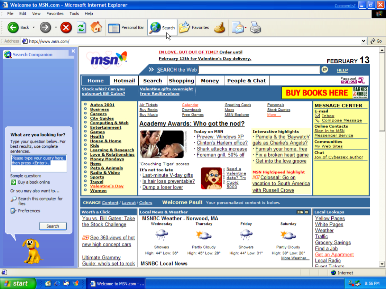Click the Print icon in the toolbar
Image resolution: width=386 pixels, height=289 pixels.
pos(256,27)
